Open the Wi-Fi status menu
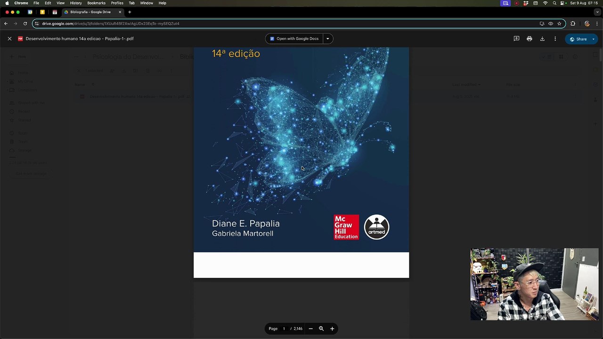The height and width of the screenshot is (339, 603). pos(546,3)
